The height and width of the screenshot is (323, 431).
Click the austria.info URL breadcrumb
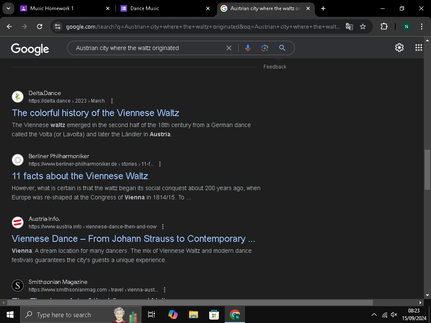tap(93, 227)
